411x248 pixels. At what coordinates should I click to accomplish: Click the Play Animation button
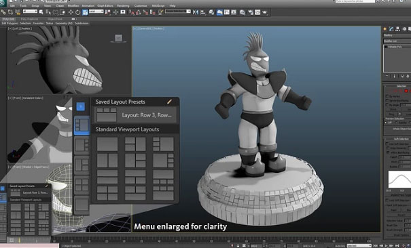click(x=386, y=246)
